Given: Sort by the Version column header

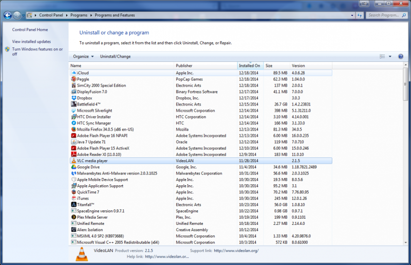Looking at the screenshot, I should (311, 66).
